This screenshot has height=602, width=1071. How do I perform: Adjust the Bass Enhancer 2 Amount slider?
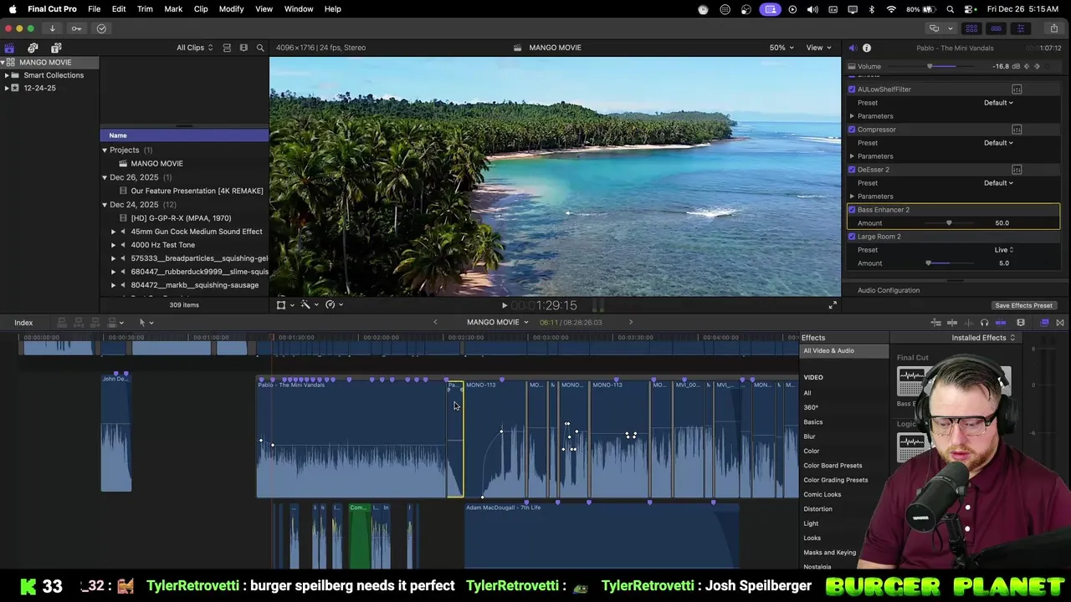pos(949,223)
